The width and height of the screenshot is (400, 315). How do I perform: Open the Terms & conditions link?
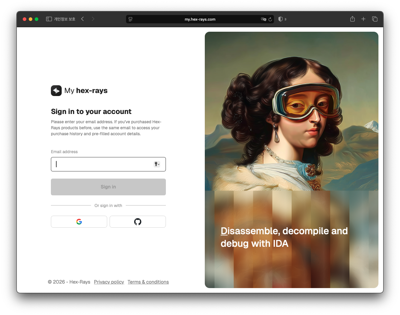click(148, 282)
